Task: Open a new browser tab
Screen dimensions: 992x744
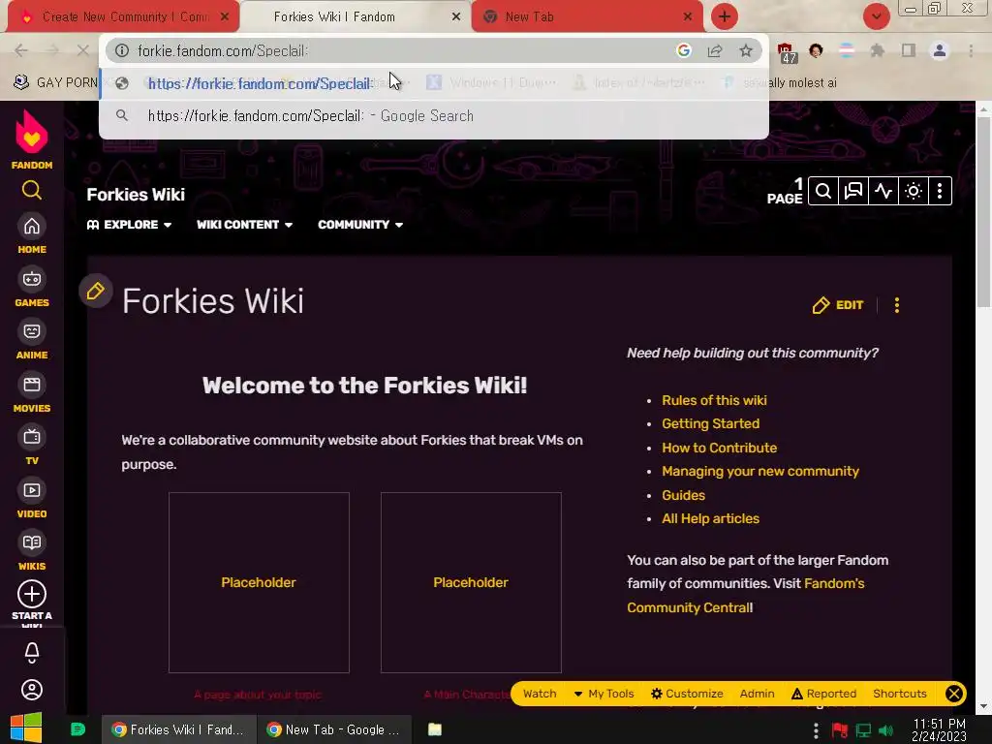Action: (x=725, y=17)
